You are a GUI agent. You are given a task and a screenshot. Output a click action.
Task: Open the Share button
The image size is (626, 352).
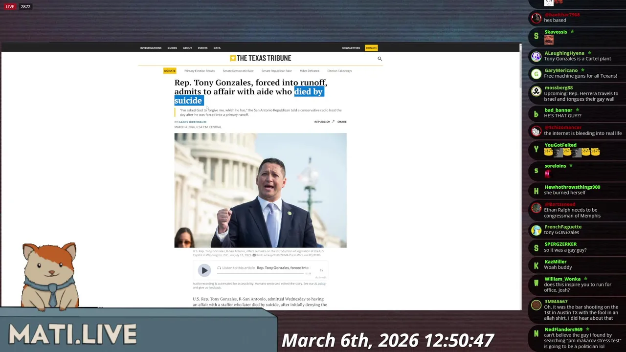pos(342,122)
